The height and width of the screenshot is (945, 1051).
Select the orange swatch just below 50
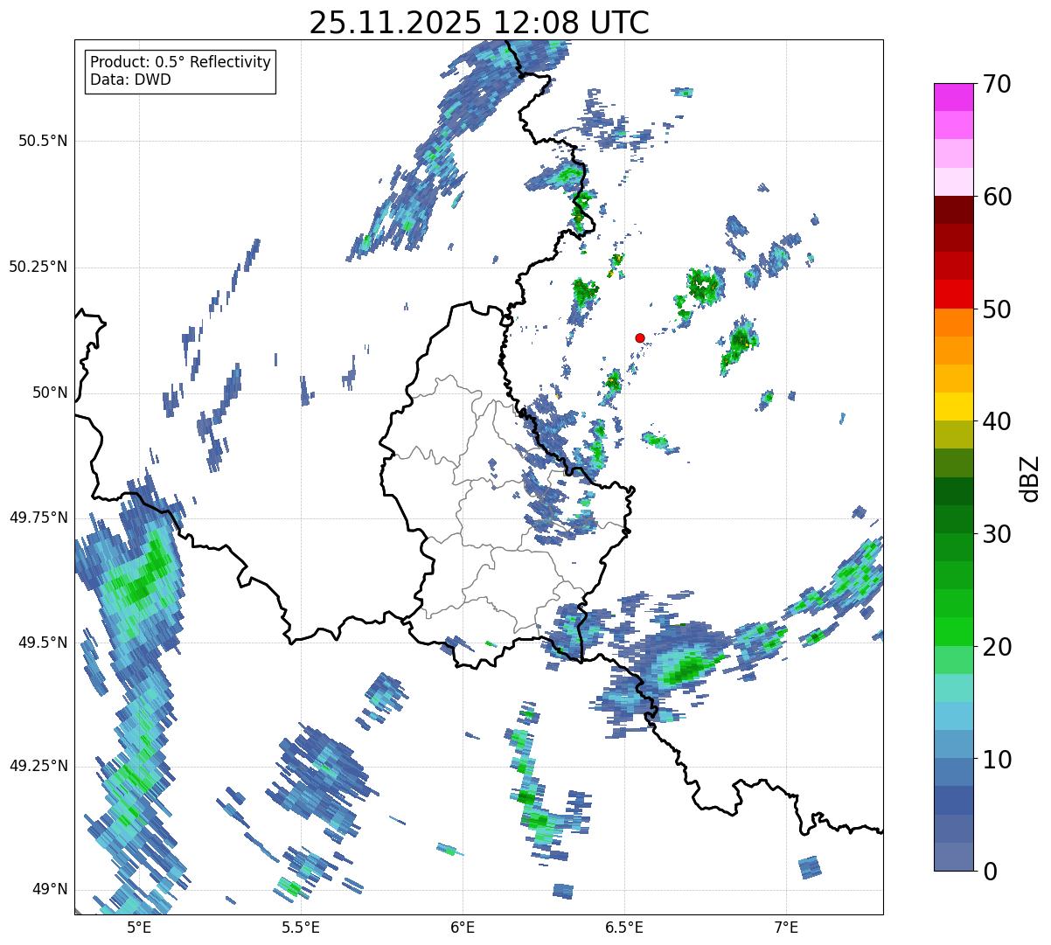[x=953, y=322]
